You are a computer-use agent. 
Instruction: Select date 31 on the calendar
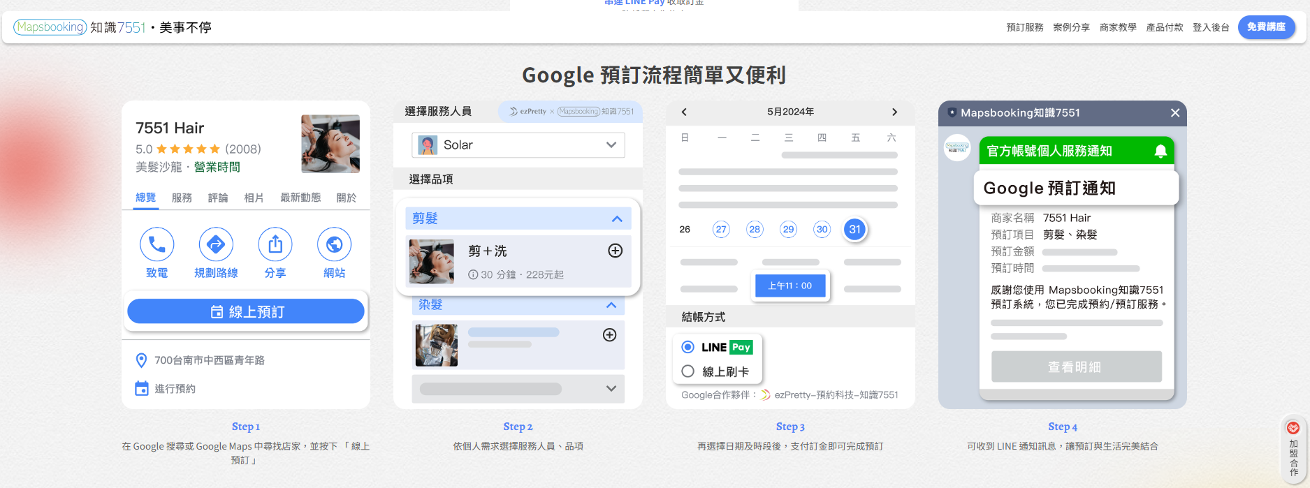[854, 229]
